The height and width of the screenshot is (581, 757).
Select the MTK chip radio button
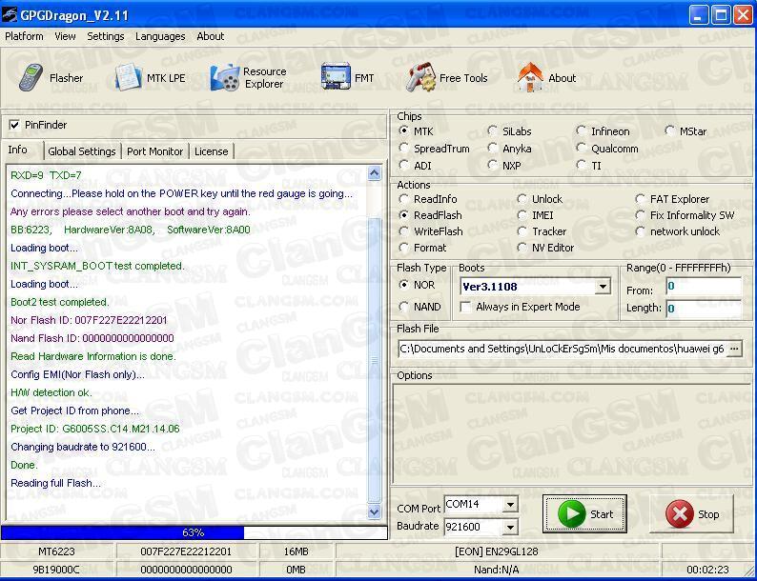coord(403,130)
